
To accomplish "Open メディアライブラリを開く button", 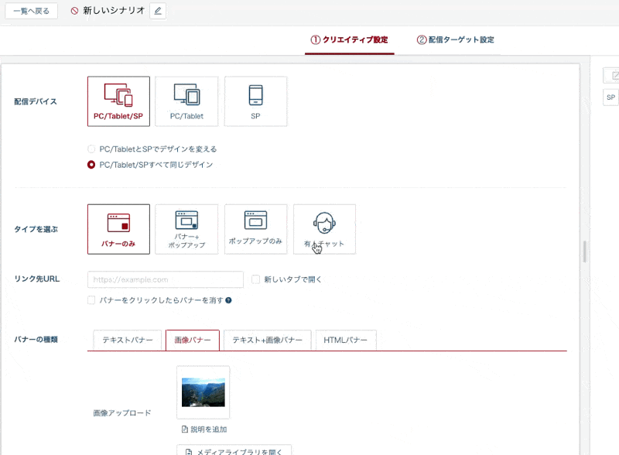I will coord(234,450).
